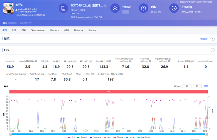Viewport: 217px width, 140px height.
Task: Click the blue chart range slider bar
Action: [108, 134]
